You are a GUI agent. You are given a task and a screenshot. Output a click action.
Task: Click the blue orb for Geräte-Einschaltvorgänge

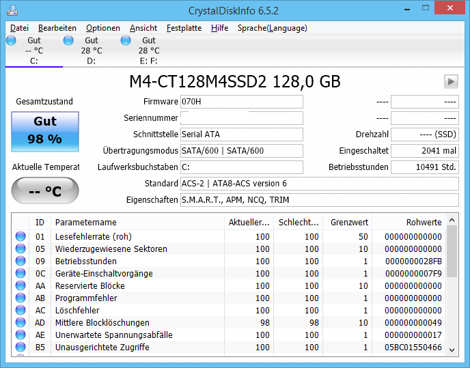(x=20, y=273)
